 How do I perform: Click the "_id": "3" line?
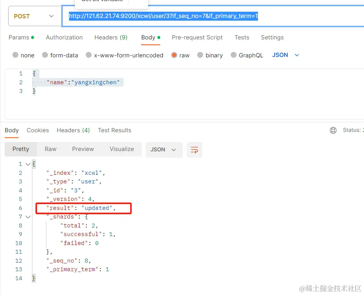(65, 190)
